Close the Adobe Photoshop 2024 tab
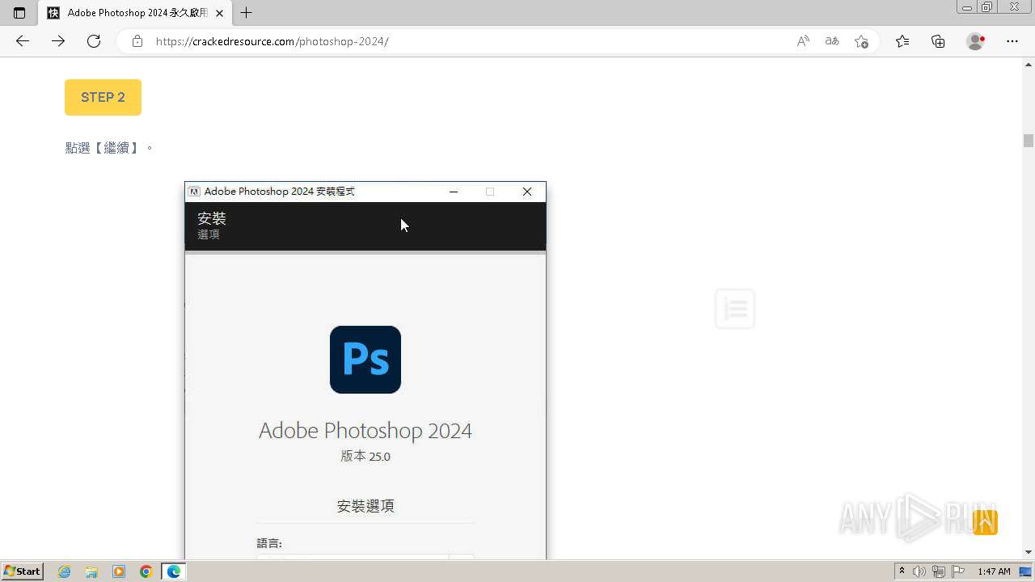The height and width of the screenshot is (582, 1035). [x=219, y=13]
